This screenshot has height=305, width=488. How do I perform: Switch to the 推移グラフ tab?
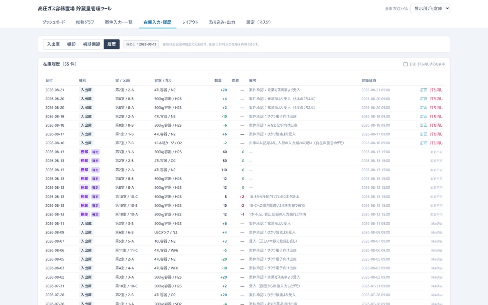[85, 22]
